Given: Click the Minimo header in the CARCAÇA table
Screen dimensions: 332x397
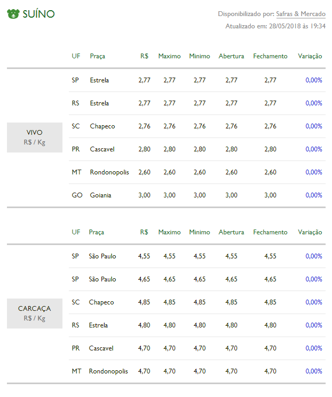Looking at the screenshot, I should [200, 232].
